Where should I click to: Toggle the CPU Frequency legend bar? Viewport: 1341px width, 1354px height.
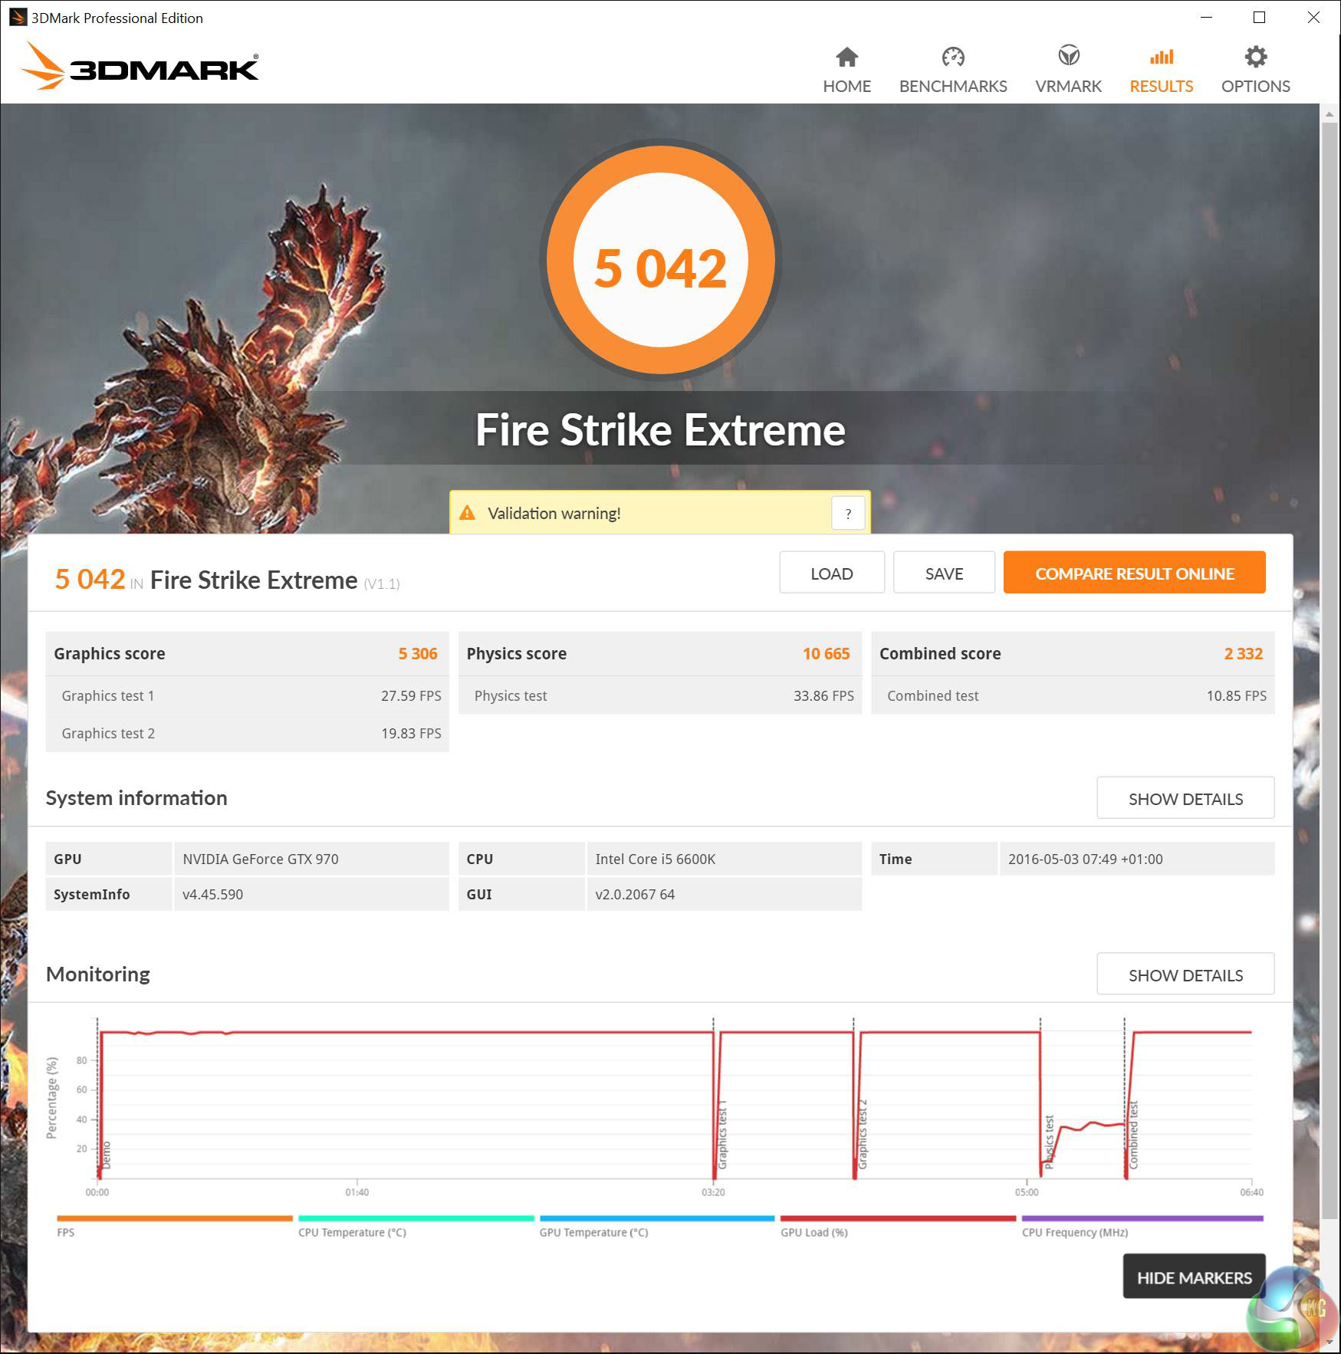[x=1142, y=1218]
